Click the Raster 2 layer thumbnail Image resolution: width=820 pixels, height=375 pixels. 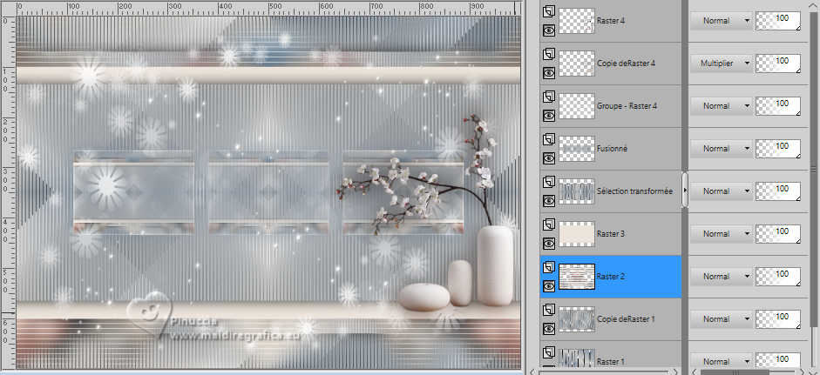click(x=577, y=277)
